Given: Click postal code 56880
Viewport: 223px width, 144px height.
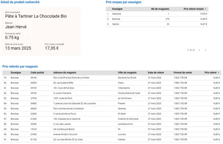Looking at the screenshot, I should (x=33, y=103).
